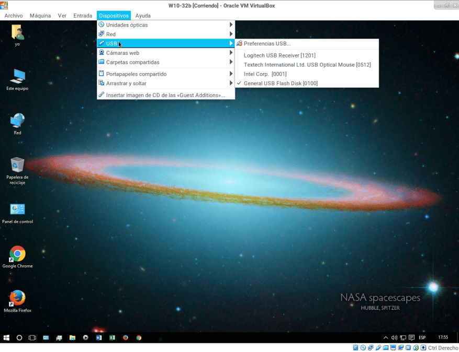Select the Google Chrome desktop shortcut
Viewport: 459px width, 352px height.
pyautogui.click(x=17, y=254)
